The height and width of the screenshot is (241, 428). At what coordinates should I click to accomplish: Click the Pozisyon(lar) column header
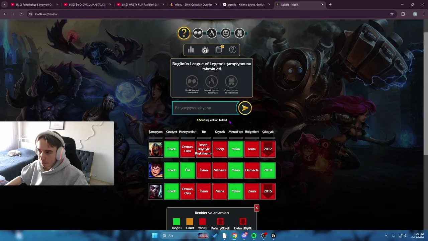click(x=188, y=132)
